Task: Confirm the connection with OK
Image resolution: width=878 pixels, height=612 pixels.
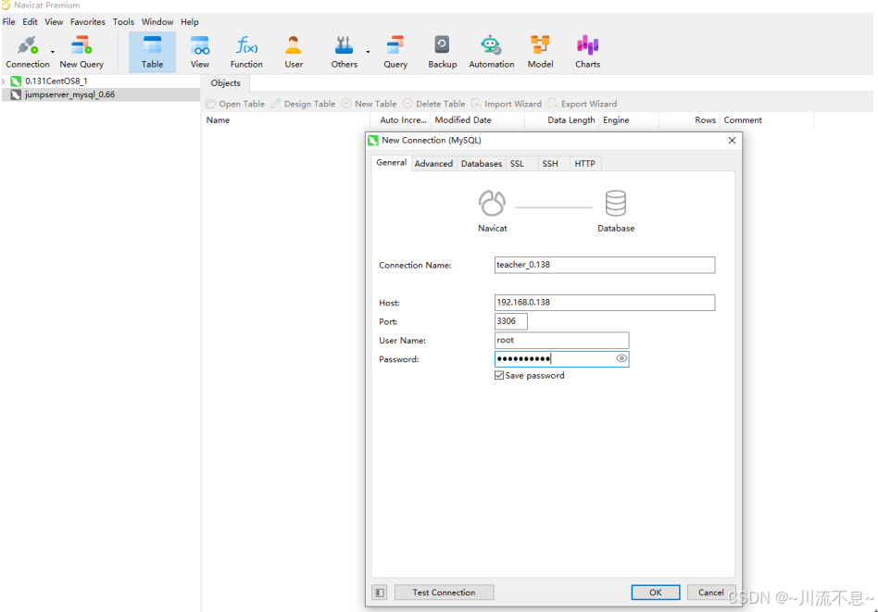Action: pyautogui.click(x=655, y=593)
